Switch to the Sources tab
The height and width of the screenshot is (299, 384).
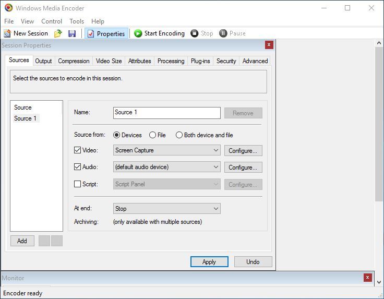point(19,60)
